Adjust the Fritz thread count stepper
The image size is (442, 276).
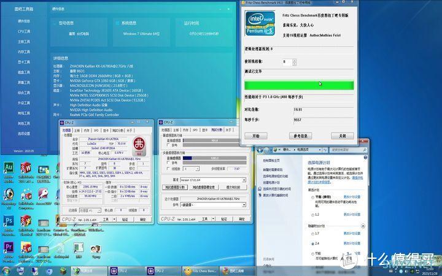[x=295, y=62]
